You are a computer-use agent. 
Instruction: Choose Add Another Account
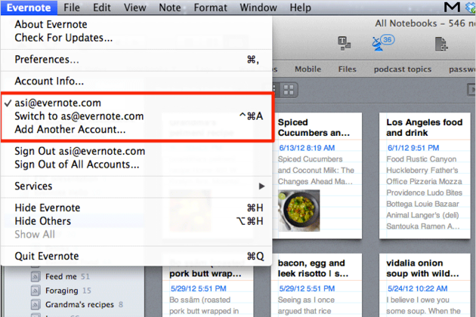[x=70, y=129]
